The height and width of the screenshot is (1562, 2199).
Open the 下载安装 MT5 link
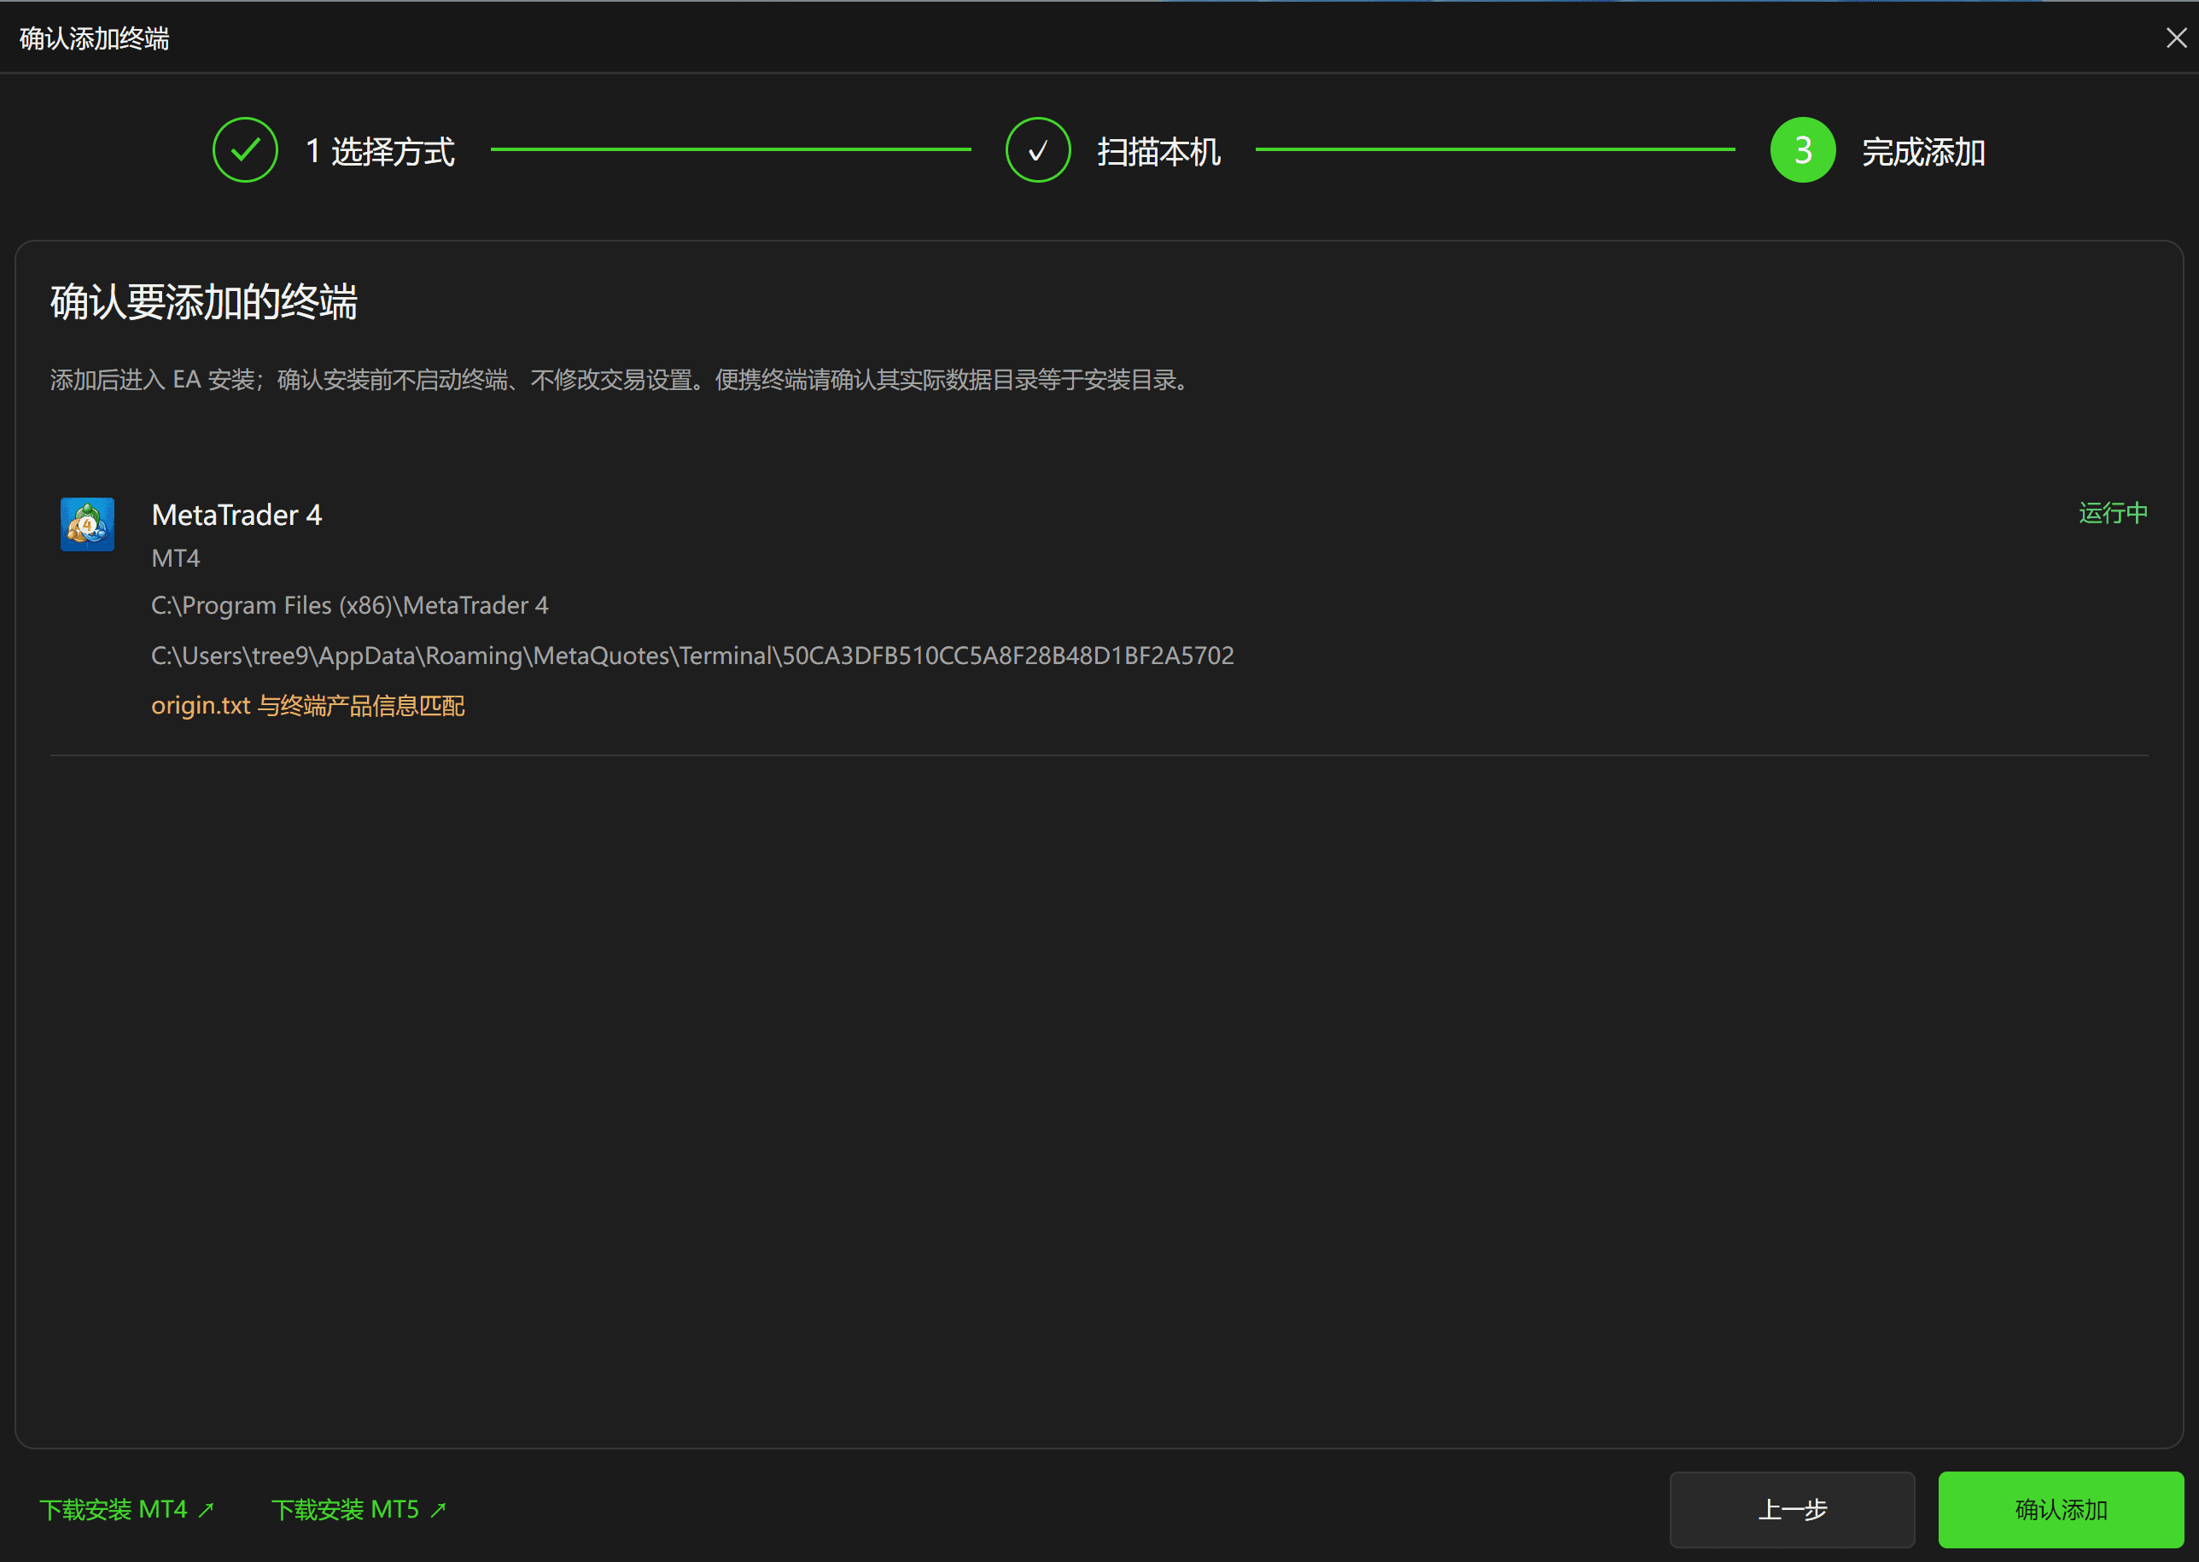[x=359, y=1509]
